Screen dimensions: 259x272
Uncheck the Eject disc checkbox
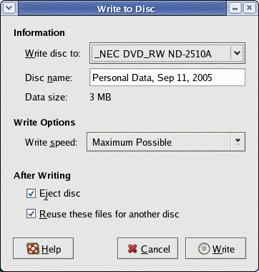(31, 194)
